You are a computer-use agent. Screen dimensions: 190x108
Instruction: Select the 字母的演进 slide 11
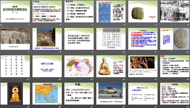click(143, 39)
